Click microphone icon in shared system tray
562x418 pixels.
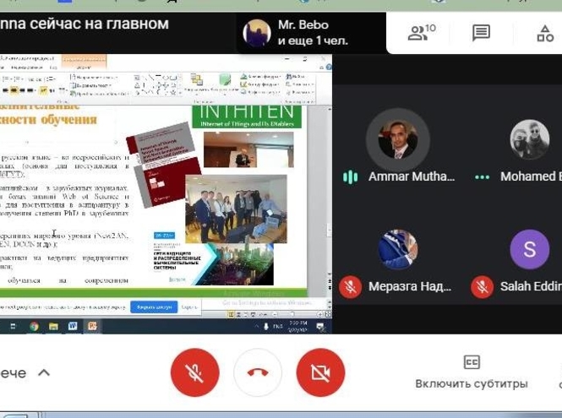coord(266,326)
